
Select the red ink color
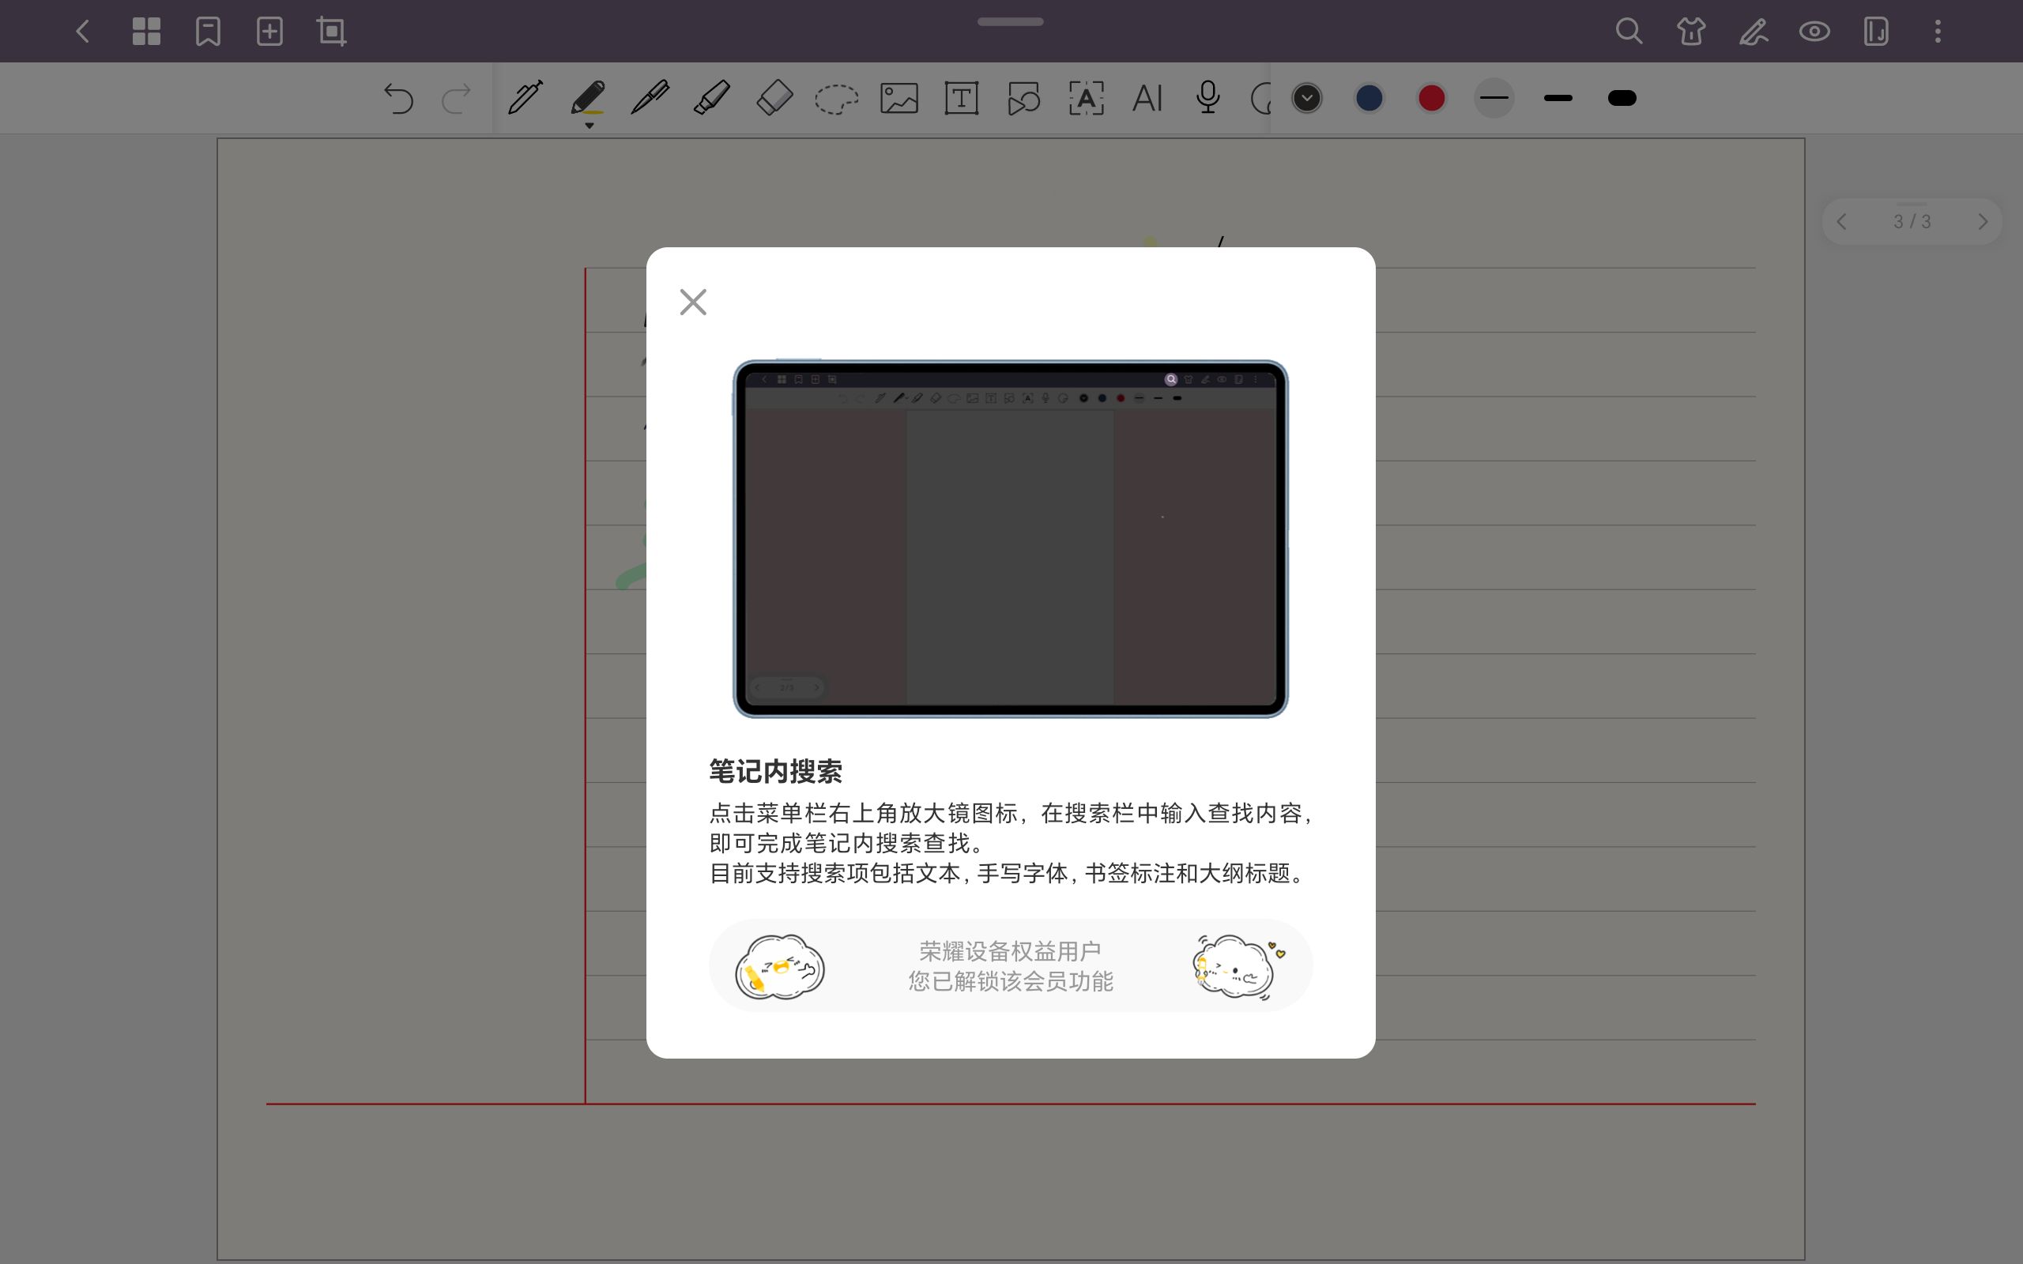pos(1430,98)
